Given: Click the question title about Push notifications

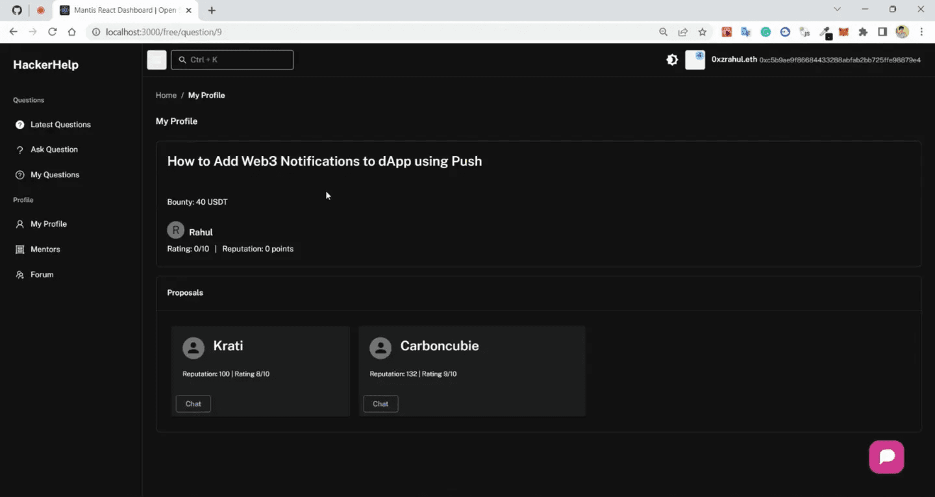Looking at the screenshot, I should pyautogui.click(x=325, y=161).
